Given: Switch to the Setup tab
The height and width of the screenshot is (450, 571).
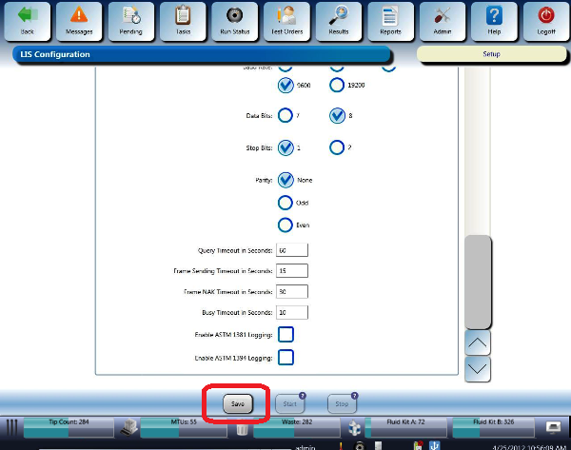Looking at the screenshot, I should pos(491,54).
